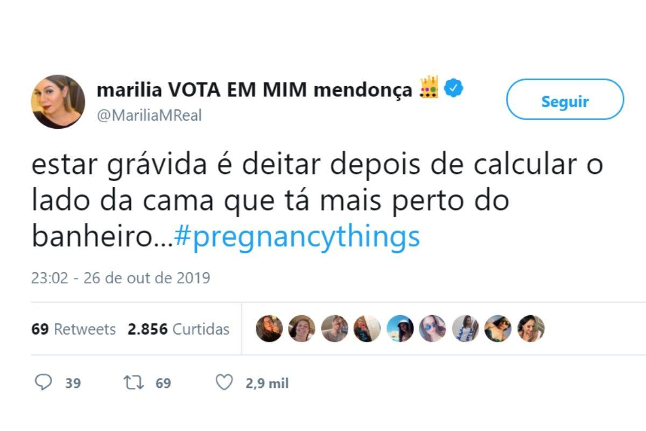Screen dimensions: 646x431
Task: Open the last liker avatar in the row
Action: point(531,329)
